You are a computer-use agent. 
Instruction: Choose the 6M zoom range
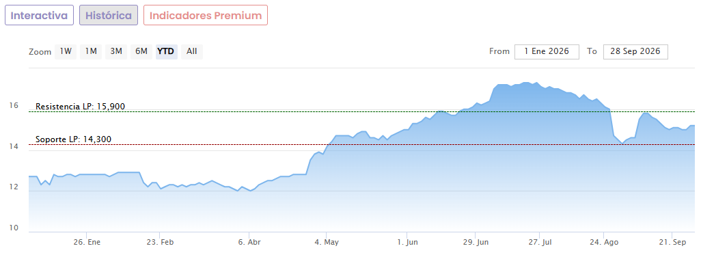(x=141, y=51)
